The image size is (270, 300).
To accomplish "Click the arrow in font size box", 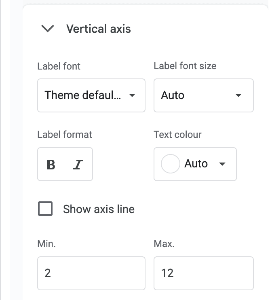I will coord(238,95).
